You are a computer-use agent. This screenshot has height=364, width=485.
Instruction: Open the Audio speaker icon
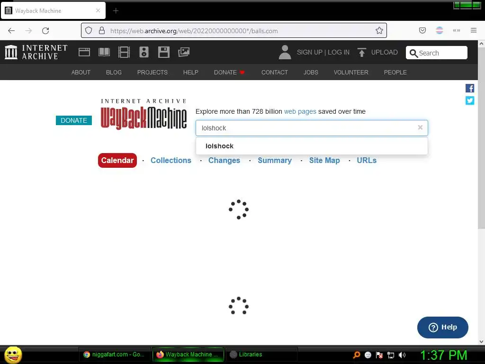144,52
